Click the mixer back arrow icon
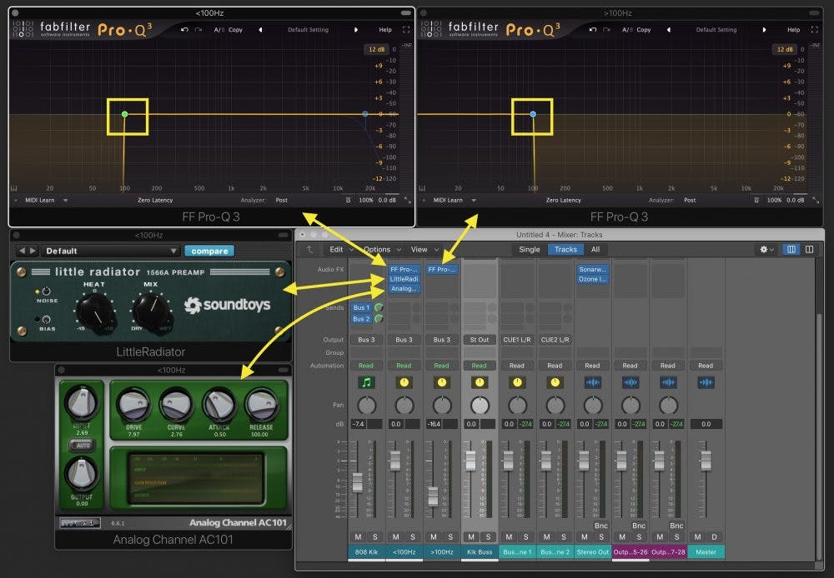834x578 pixels. 310,249
